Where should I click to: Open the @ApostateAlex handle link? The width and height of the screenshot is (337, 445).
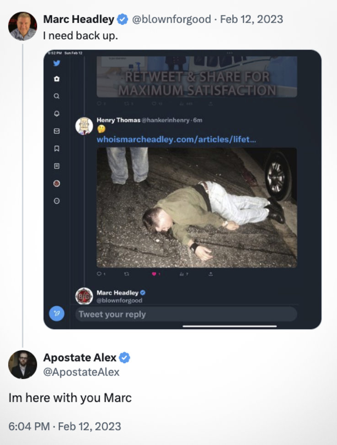pos(81,372)
